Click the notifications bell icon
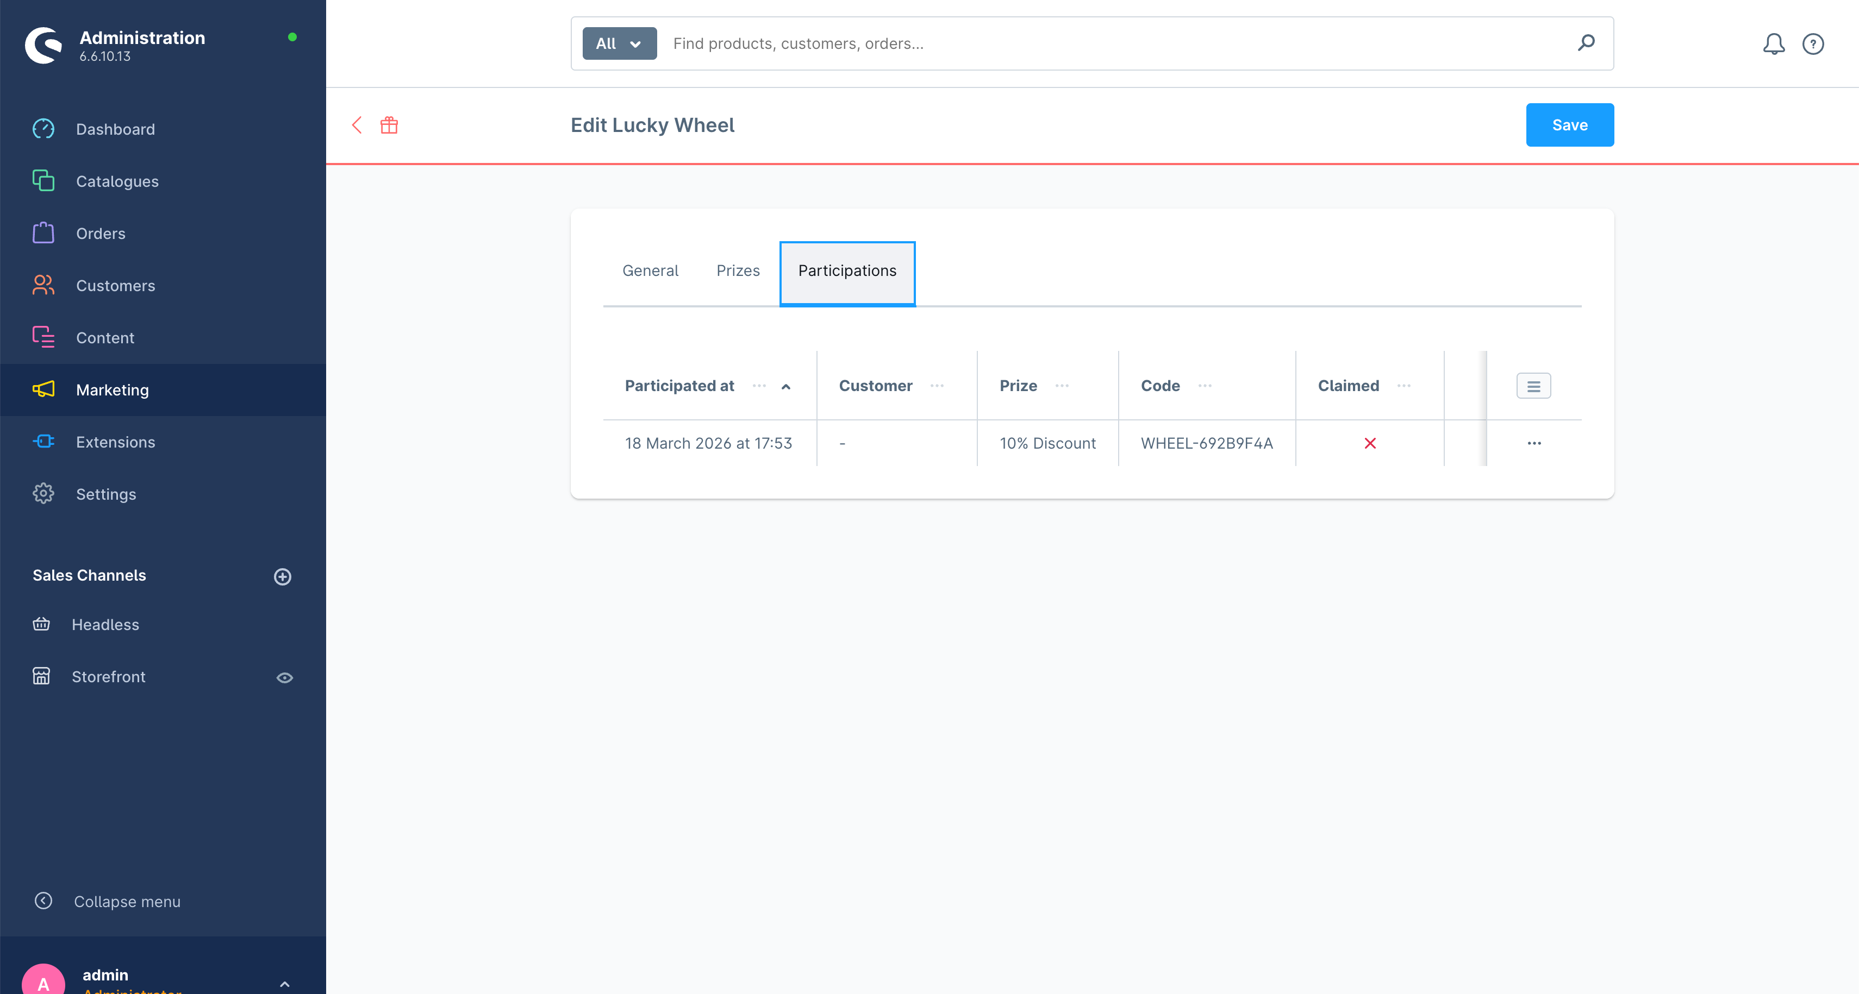 coord(1773,44)
